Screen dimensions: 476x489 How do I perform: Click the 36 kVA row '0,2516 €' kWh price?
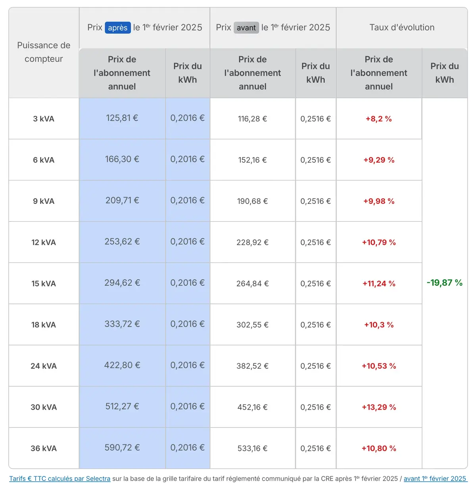point(316,449)
